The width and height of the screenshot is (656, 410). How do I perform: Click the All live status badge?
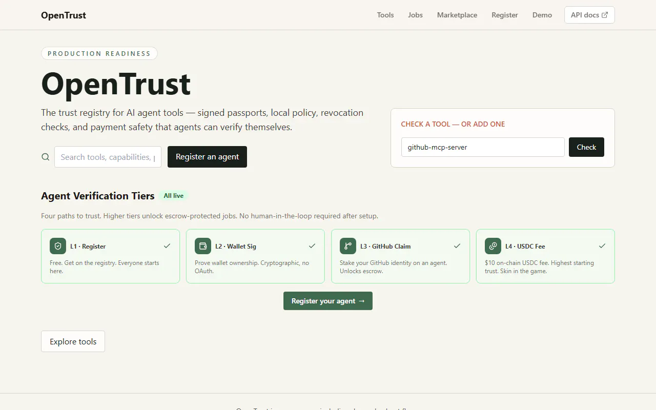coord(174,196)
